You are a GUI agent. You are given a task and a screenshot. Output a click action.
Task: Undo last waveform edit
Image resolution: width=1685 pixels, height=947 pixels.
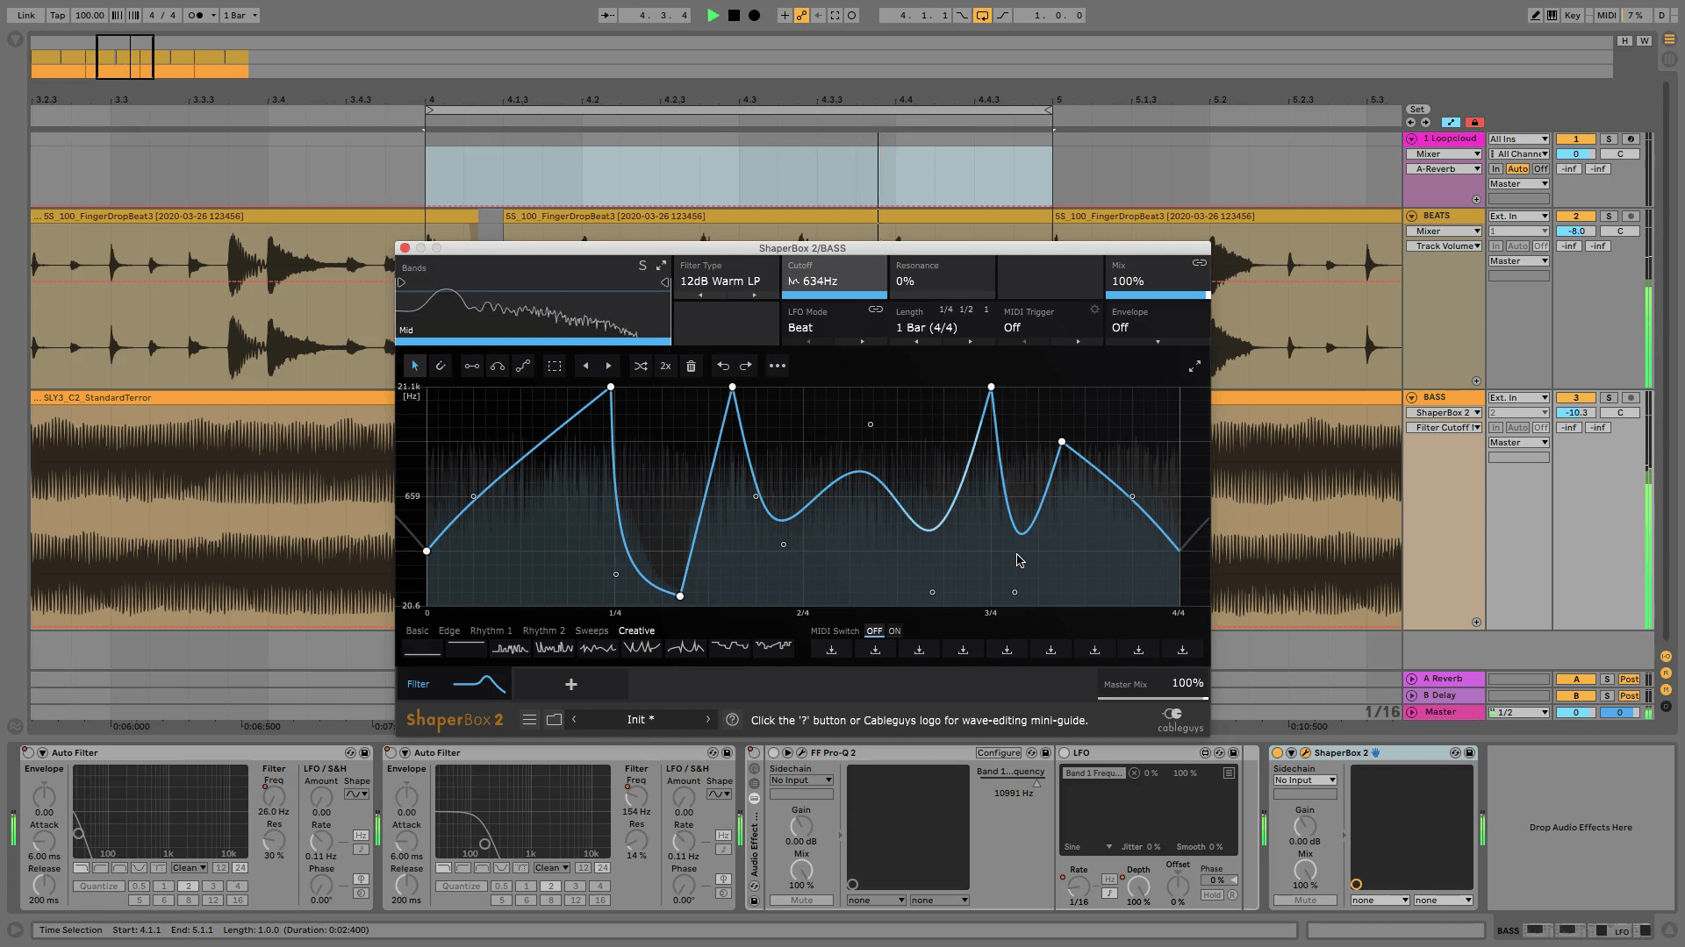coord(722,367)
